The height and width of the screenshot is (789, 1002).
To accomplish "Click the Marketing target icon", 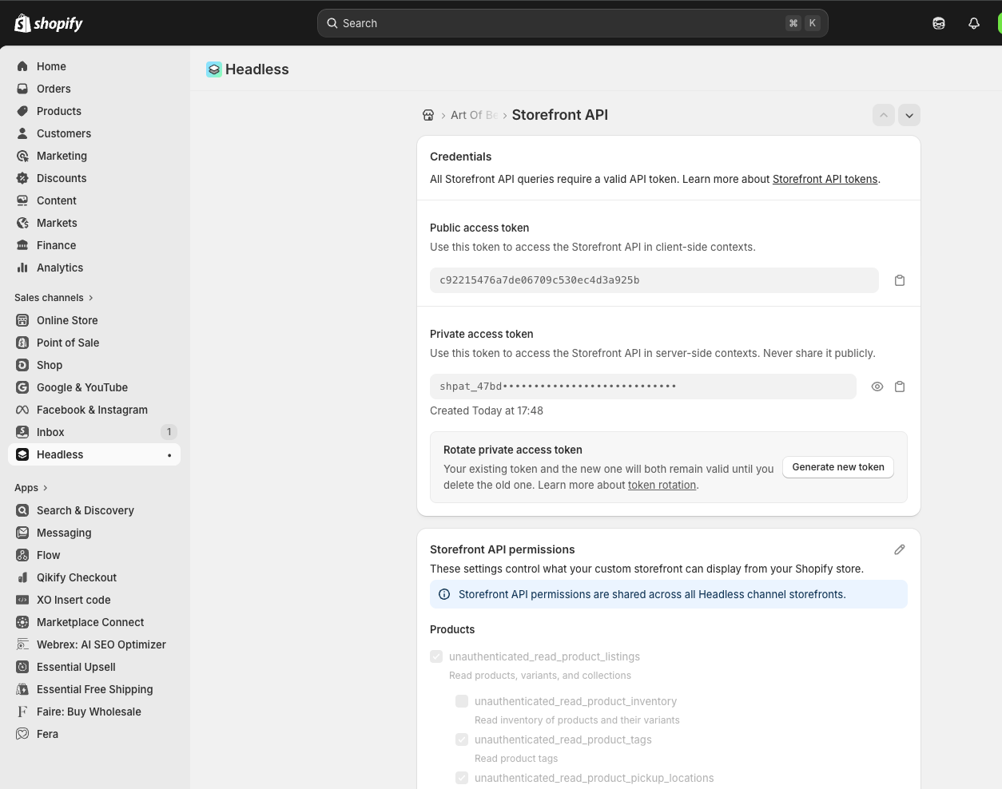I will pyautogui.click(x=22, y=156).
